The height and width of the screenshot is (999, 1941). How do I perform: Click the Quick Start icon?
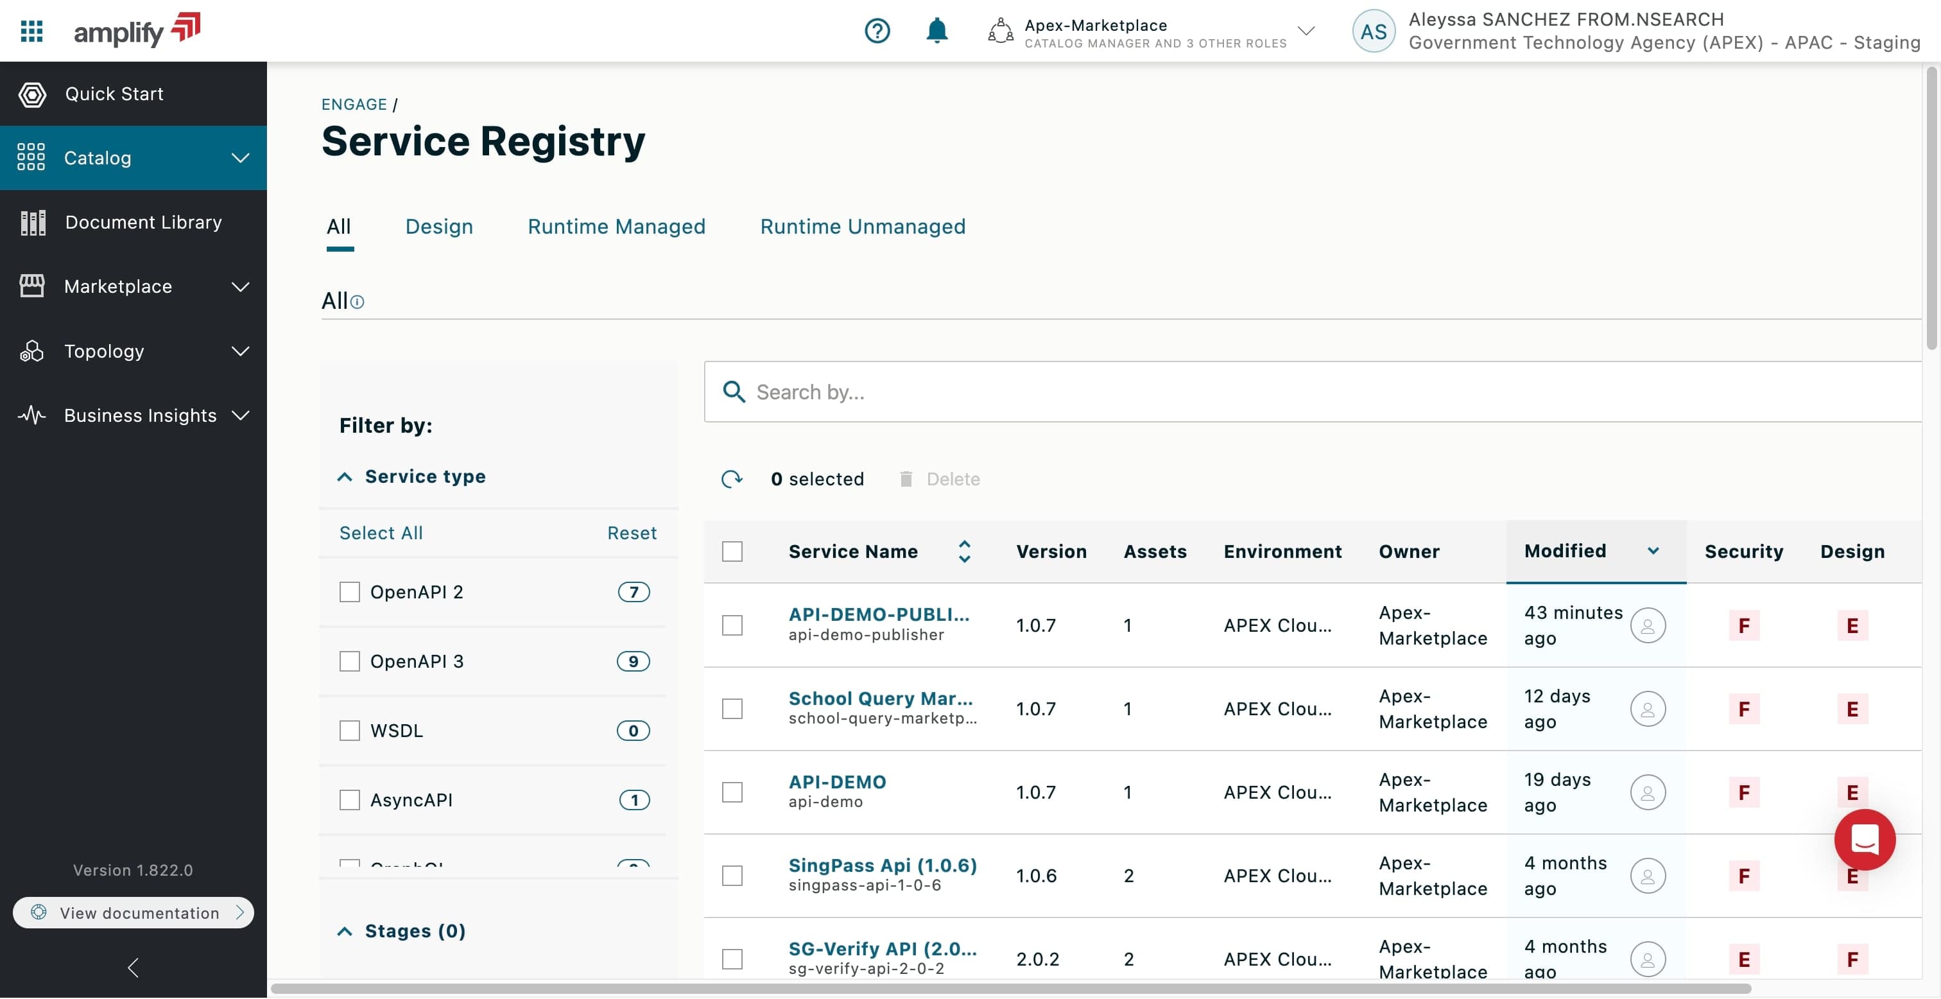click(x=32, y=94)
